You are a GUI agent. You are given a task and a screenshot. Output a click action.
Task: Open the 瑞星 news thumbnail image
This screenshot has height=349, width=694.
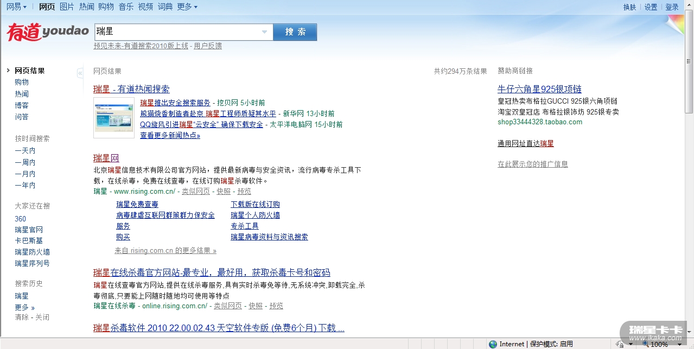pos(114,118)
